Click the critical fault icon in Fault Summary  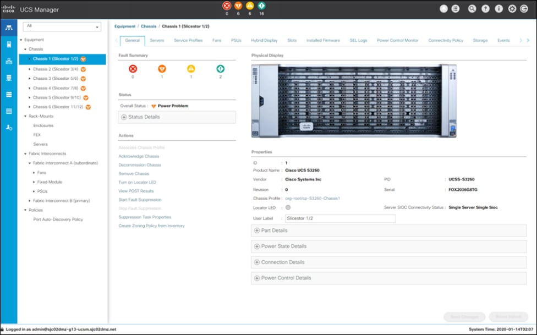(133, 69)
